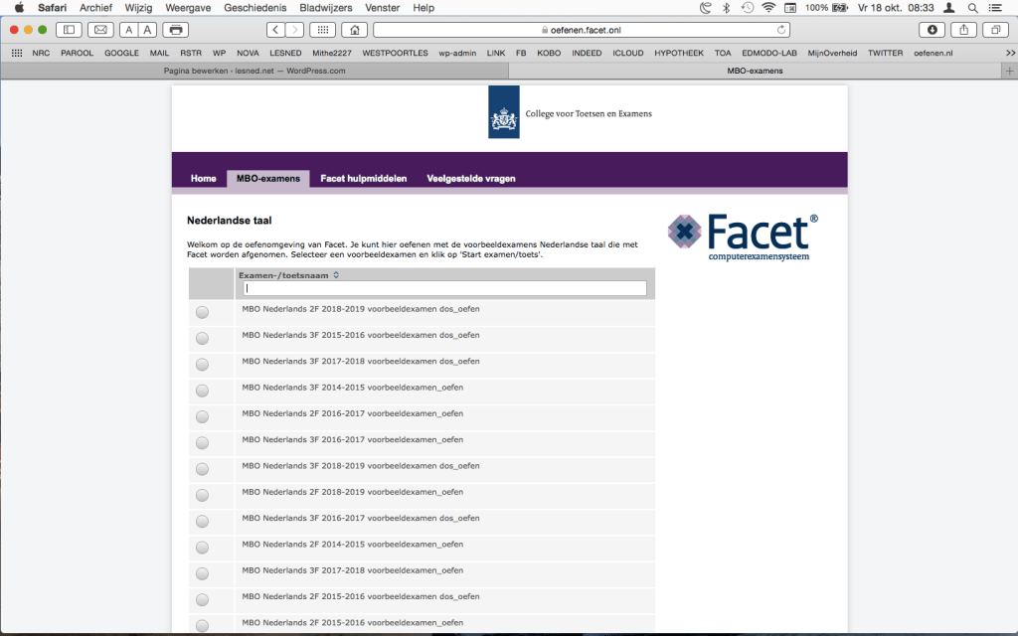Click the Facet computerexamensysteem logo
The width and height of the screenshot is (1018, 636).
[x=741, y=234]
